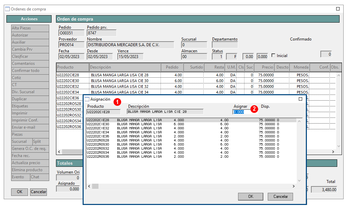Viewport: 347px width, 208px height.
Task: Confirm the Asignación dialog with OK
Action: 251,197
